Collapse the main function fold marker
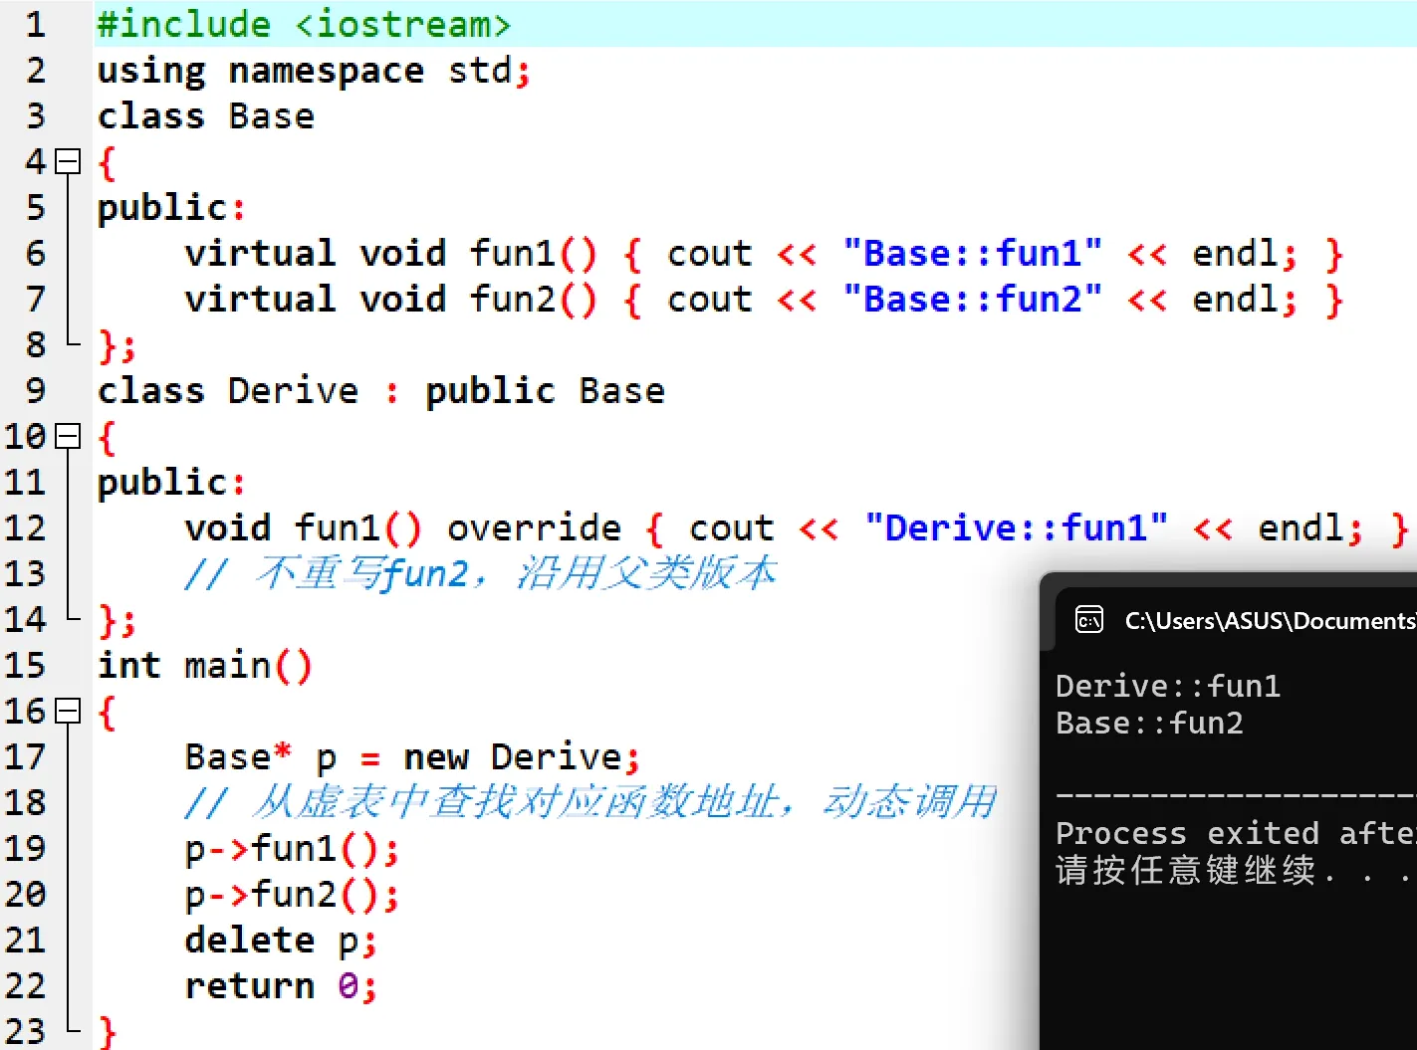 click(x=68, y=711)
